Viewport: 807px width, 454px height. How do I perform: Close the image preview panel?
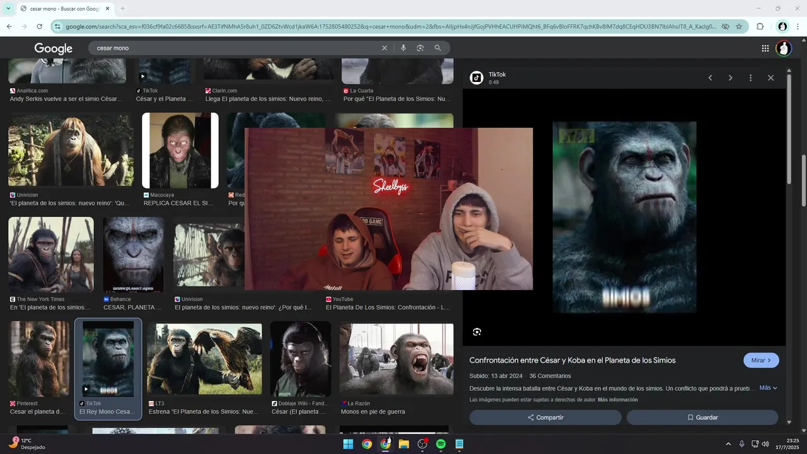pyautogui.click(x=770, y=78)
